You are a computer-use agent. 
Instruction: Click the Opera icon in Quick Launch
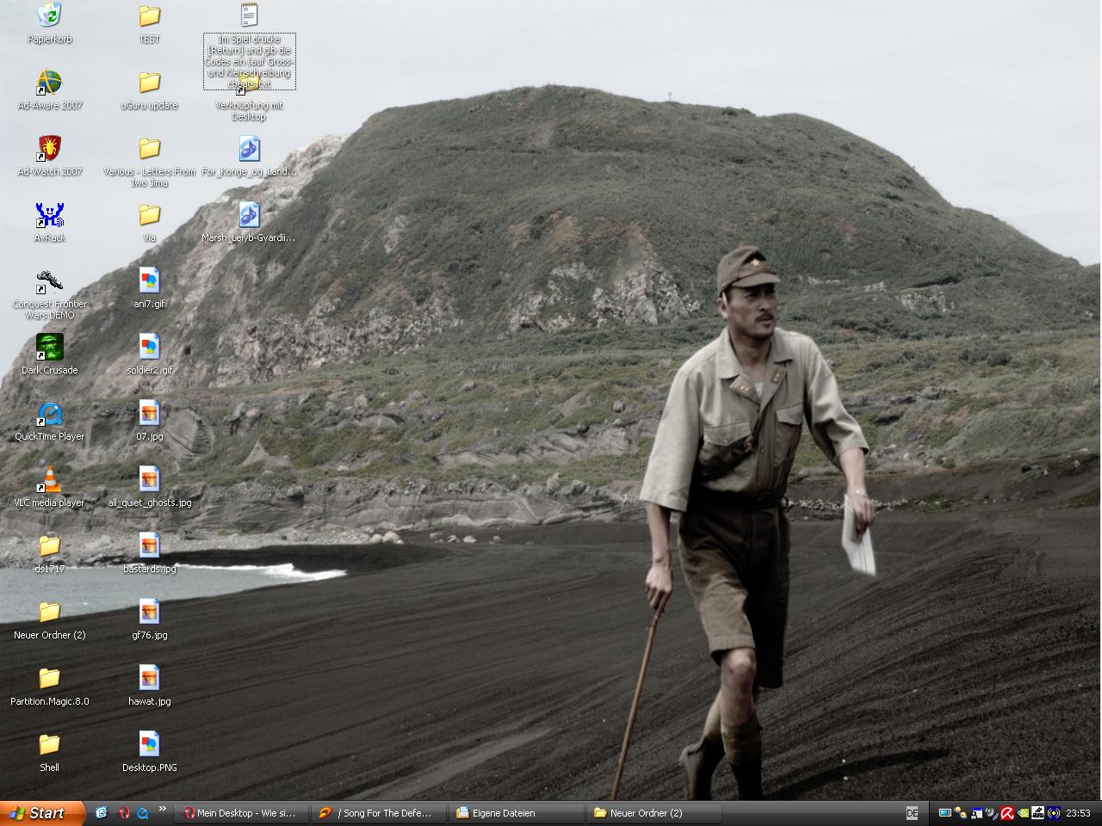tap(123, 813)
